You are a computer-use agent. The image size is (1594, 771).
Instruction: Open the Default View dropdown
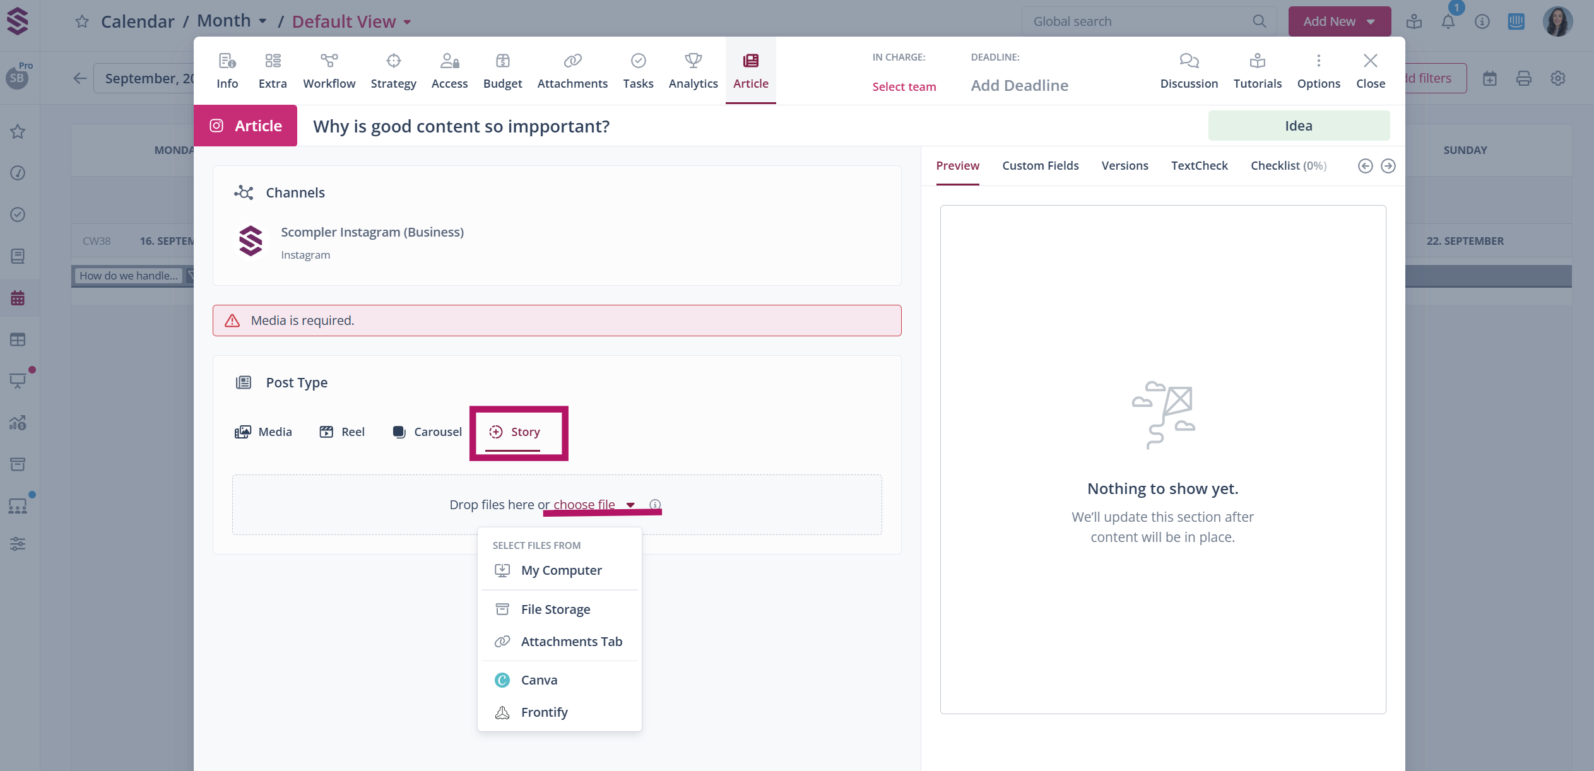coord(351,21)
